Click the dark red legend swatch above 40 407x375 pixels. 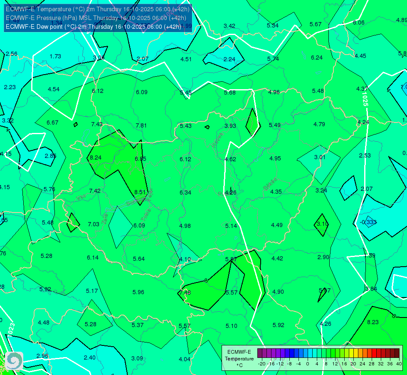click(397, 353)
